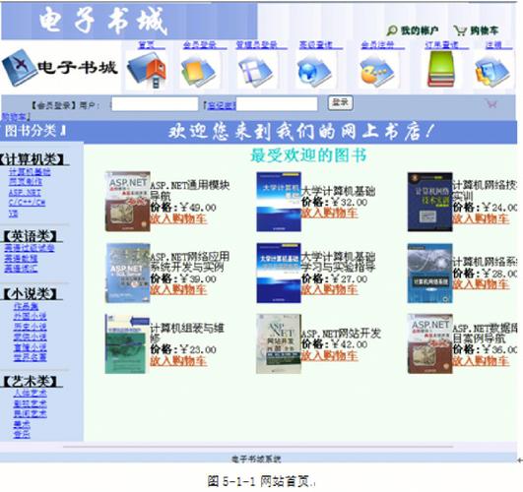Click the order query stacked books icon
Screen dimensions: 523x492
pos(441,70)
